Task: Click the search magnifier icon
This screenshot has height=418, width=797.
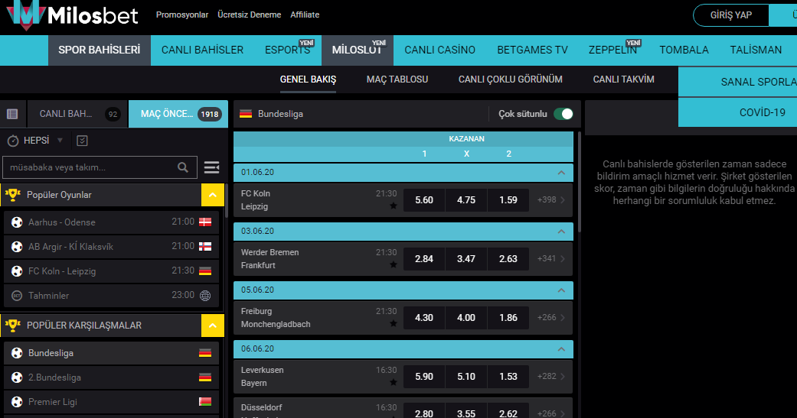Action: (183, 167)
